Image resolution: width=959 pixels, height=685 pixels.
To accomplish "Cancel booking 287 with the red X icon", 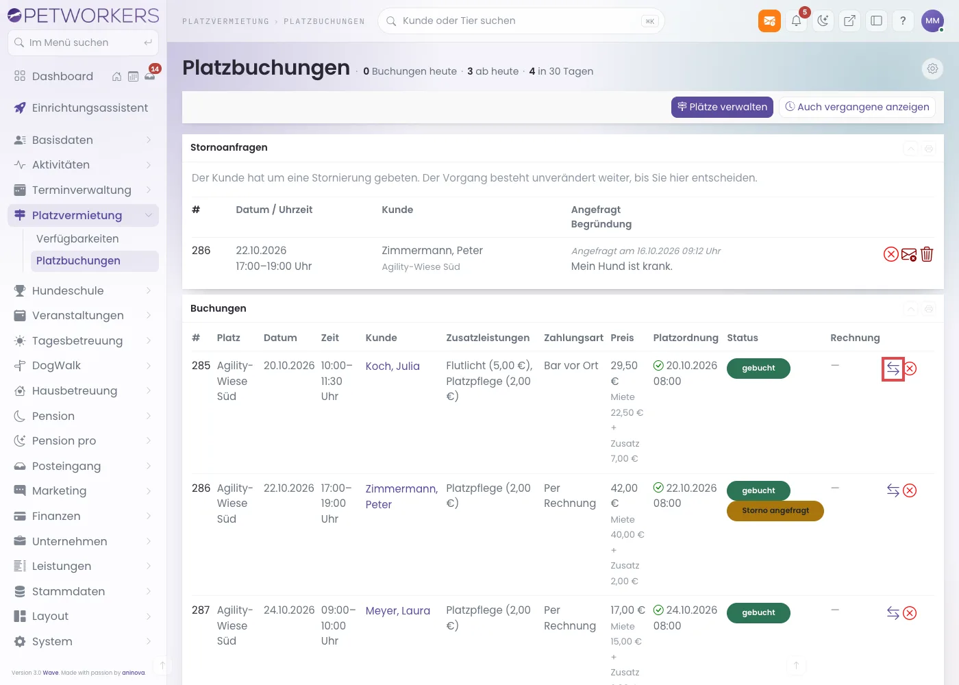I will [910, 613].
